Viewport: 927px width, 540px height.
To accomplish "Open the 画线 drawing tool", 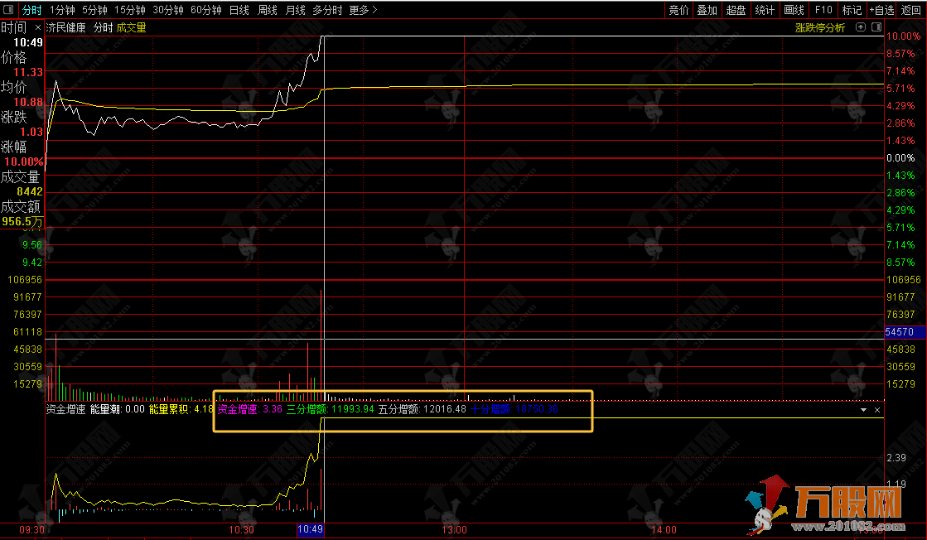I will [794, 10].
